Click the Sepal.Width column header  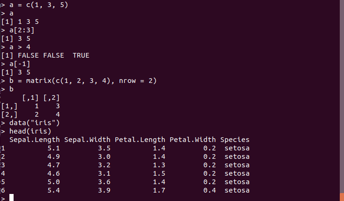[87, 140]
